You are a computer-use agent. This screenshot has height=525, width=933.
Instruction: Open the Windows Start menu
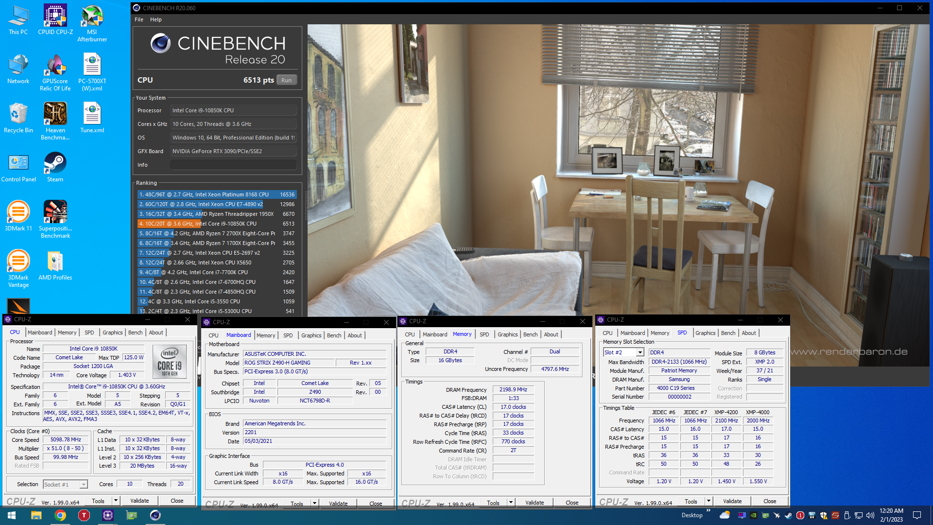12,515
